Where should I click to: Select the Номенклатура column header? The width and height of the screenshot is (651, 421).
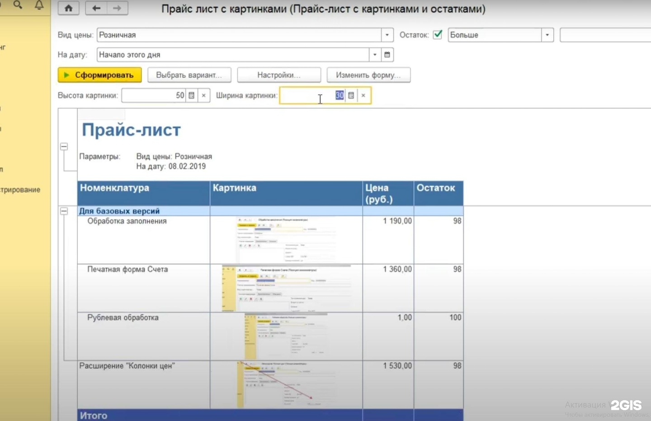pyautogui.click(x=144, y=193)
